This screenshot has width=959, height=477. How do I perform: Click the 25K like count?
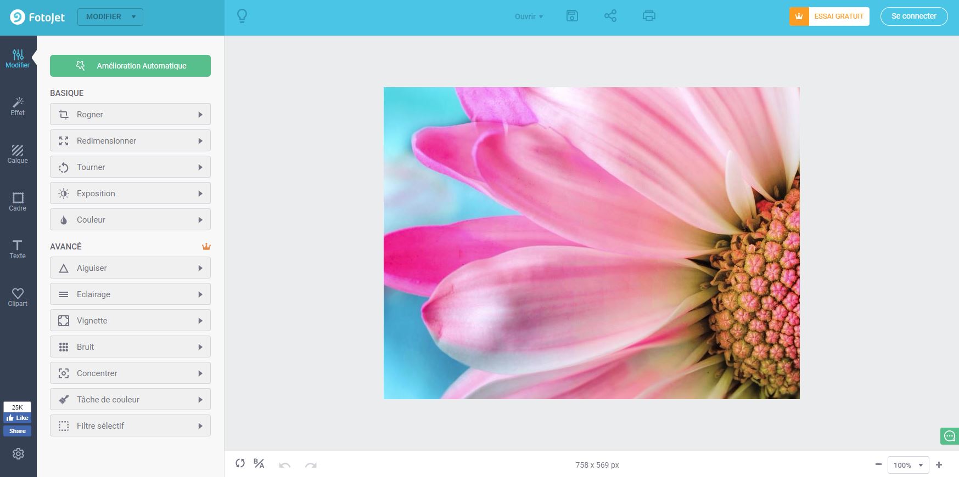click(18, 407)
